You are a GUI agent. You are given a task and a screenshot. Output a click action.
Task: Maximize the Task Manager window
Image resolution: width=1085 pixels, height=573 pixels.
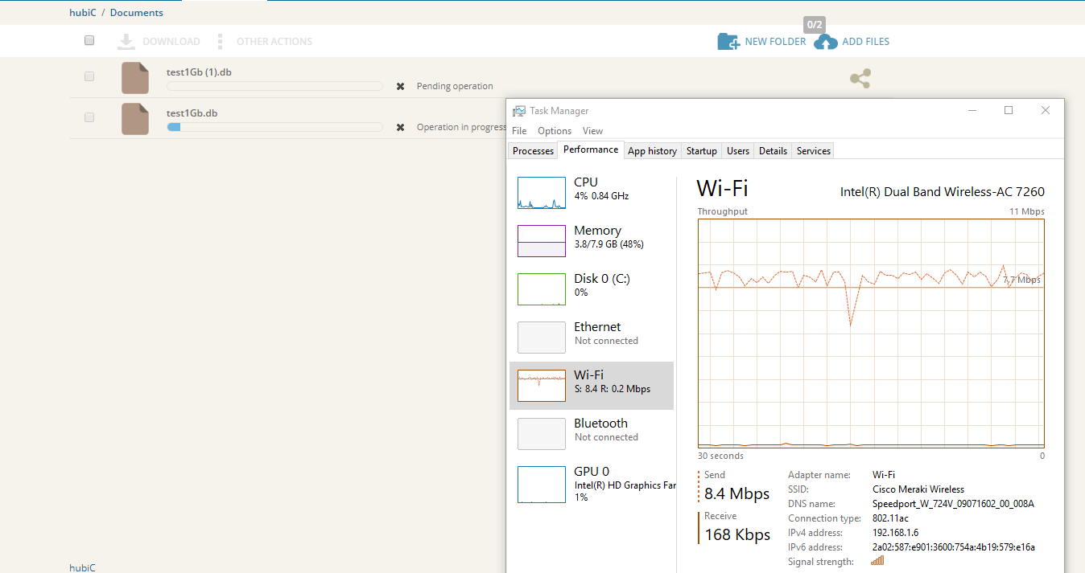[1009, 111]
